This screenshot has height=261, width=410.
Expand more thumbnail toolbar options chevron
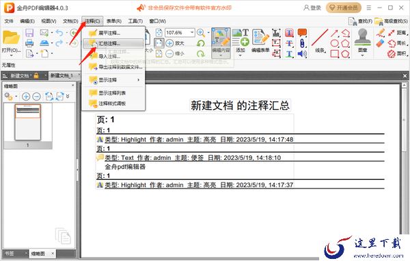coord(68,96)
